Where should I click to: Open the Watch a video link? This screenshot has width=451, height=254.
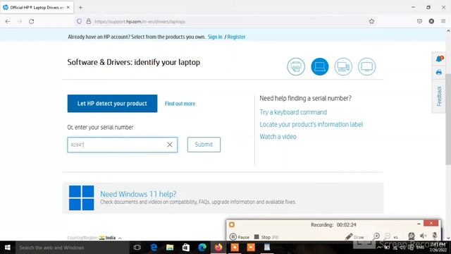tap(278, 137)
